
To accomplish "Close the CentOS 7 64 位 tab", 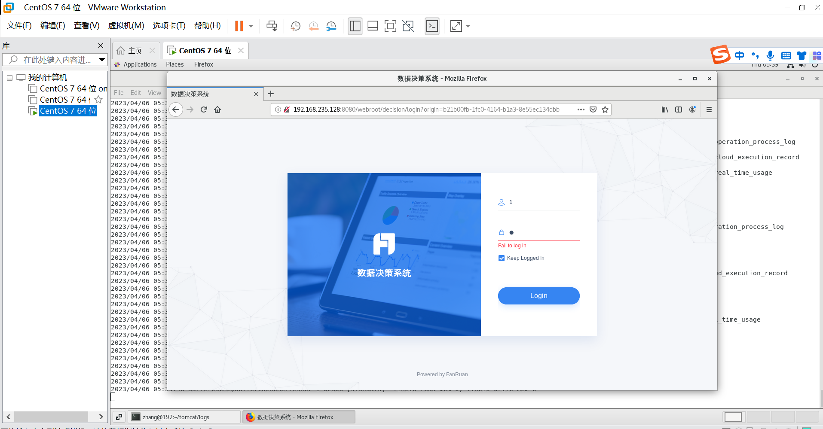I will (241, 51).
